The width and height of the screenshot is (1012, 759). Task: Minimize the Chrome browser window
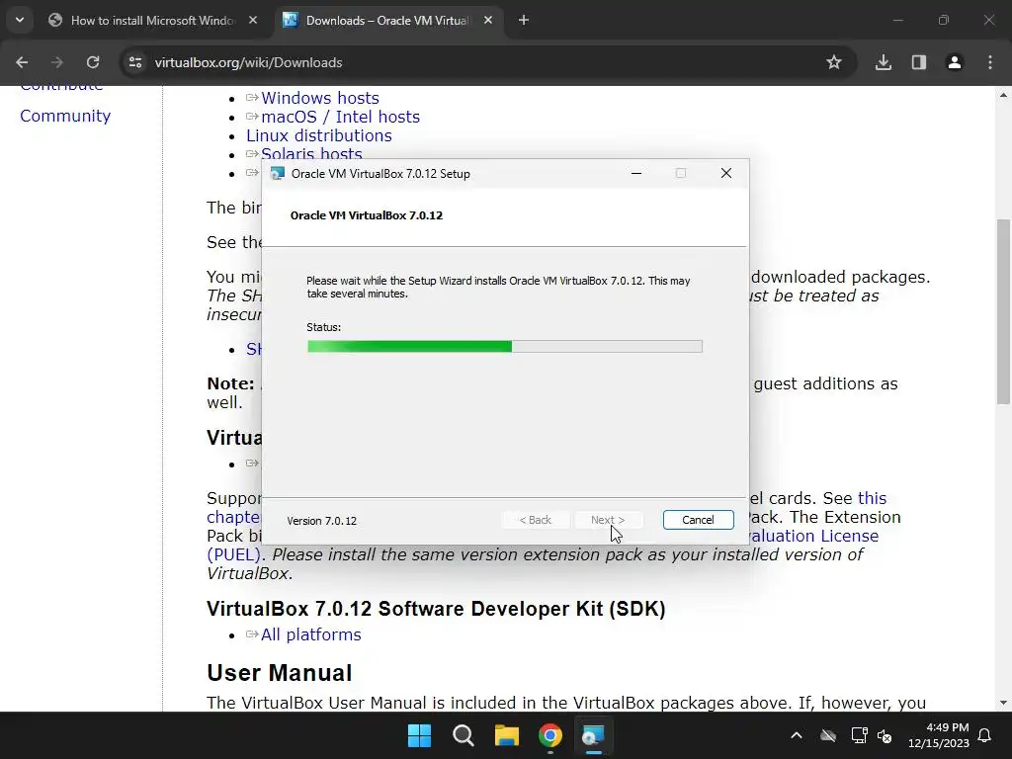pos(897,20)
